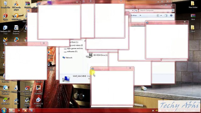Select the Miracle shortcut icon on the desktop
Image resolution: width=201 pixels, height=113 pixels.
point(27,90)
